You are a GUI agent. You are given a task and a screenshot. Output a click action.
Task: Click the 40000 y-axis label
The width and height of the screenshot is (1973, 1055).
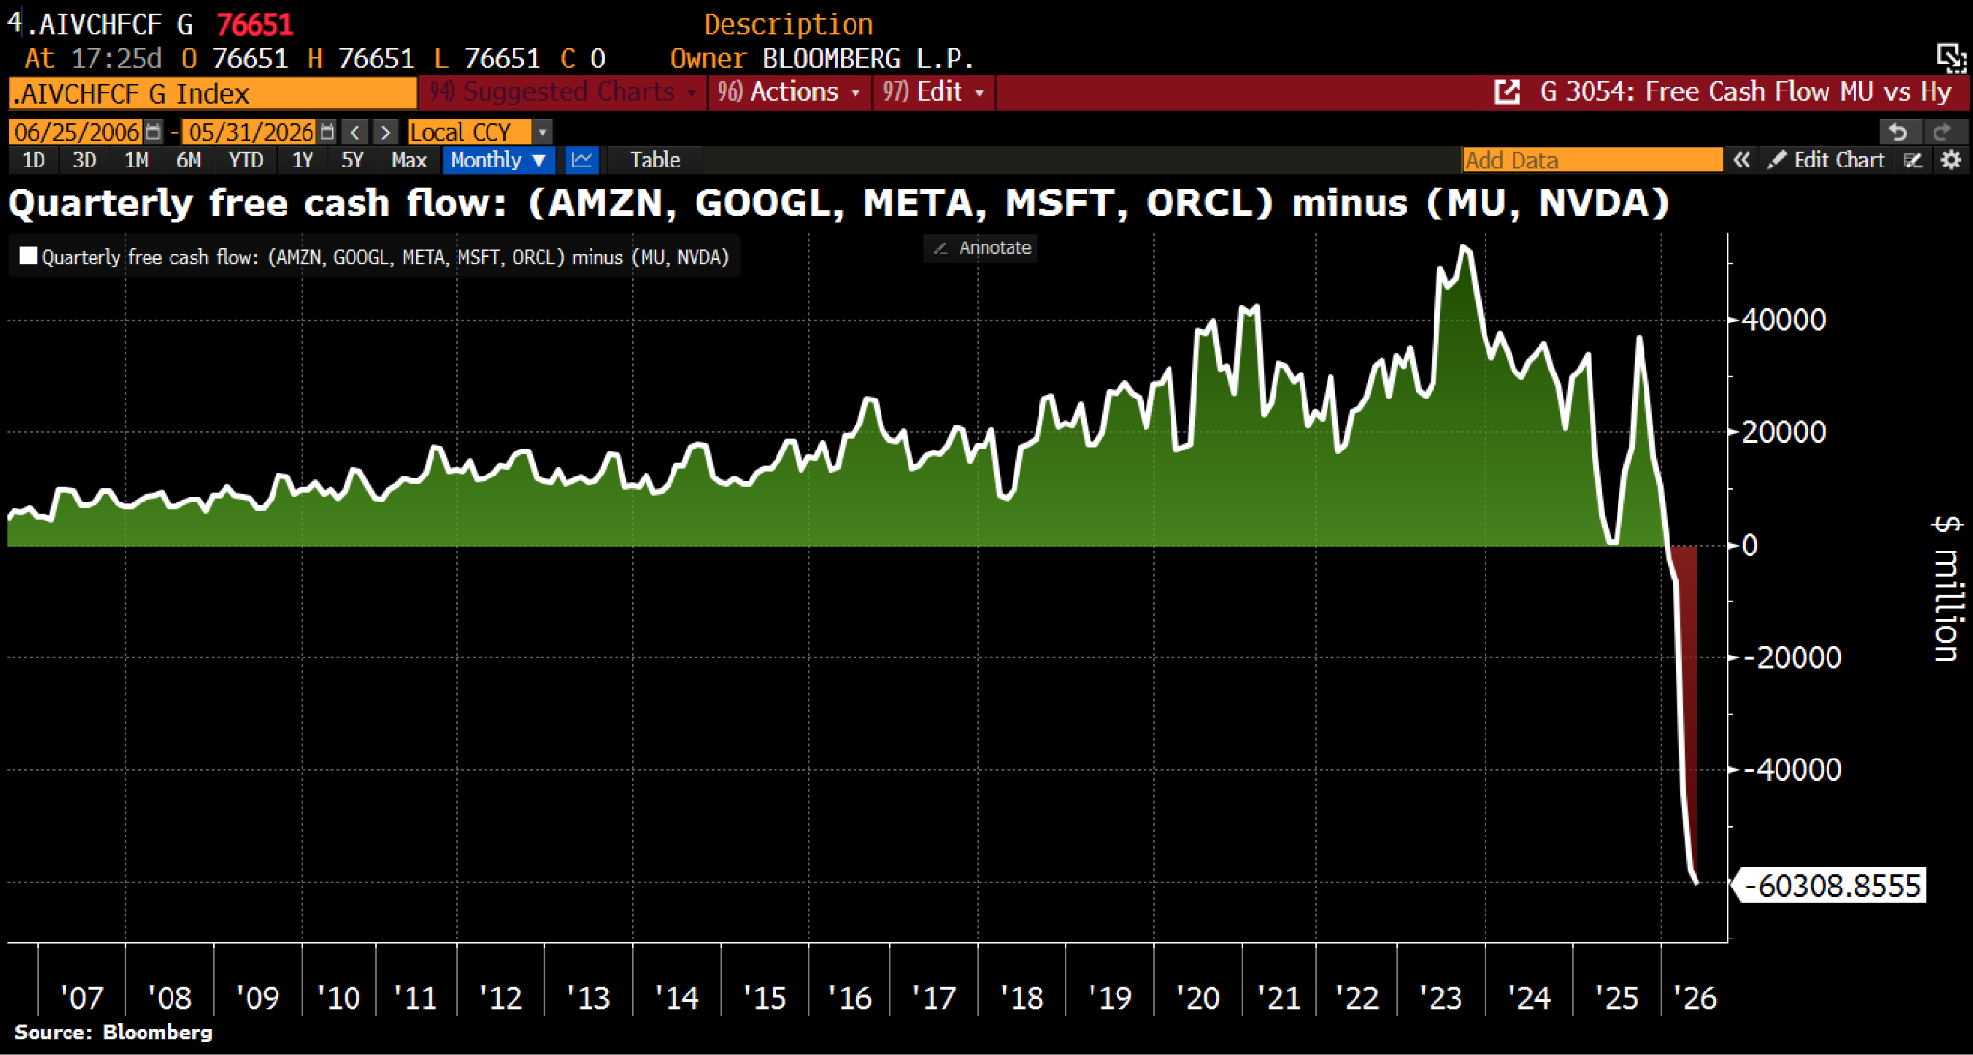pos(1783,320)
